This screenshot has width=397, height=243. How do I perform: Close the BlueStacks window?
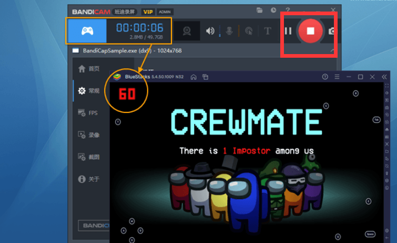pyautogui.click(x=372, y=77)
